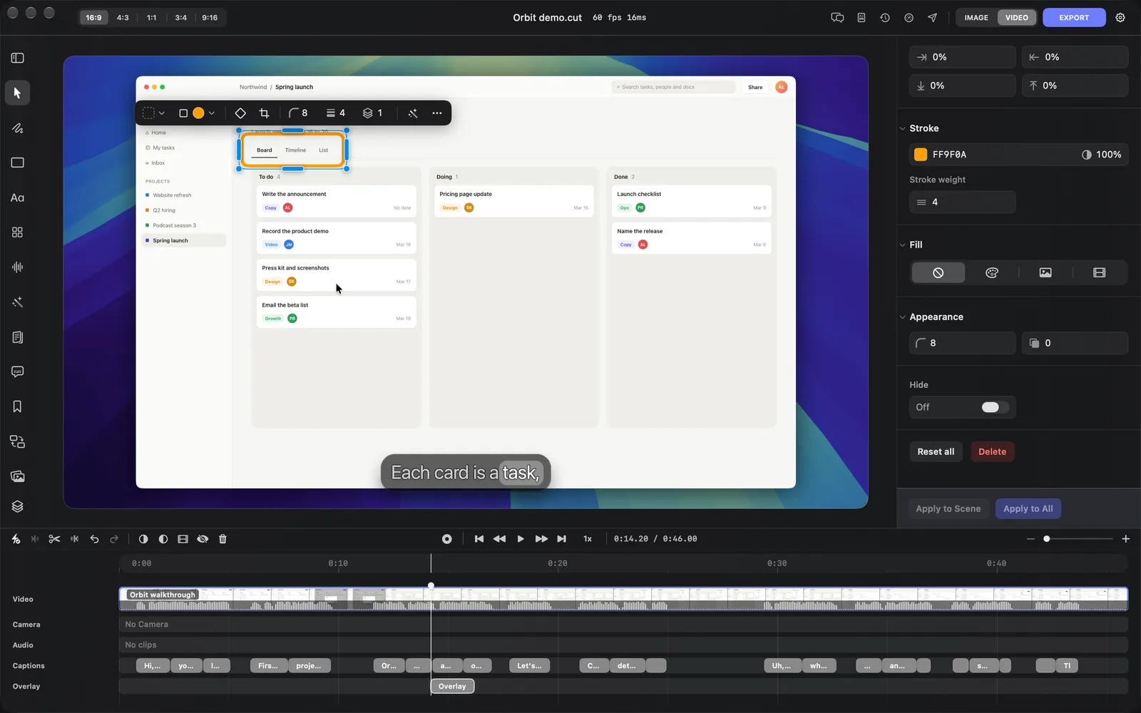Click the red Delete button

(x=992, y=451)
